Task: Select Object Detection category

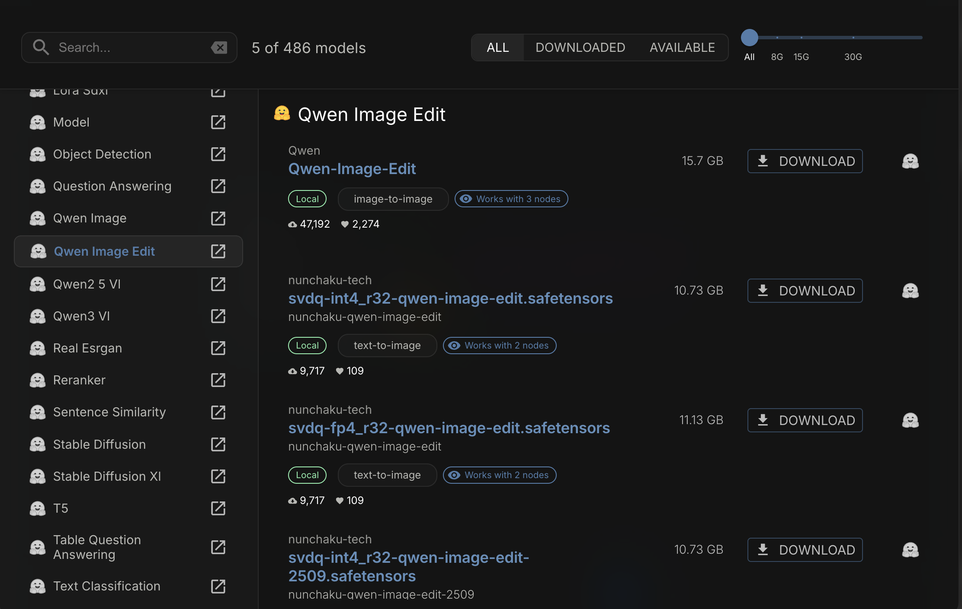Action: point(128,154)
